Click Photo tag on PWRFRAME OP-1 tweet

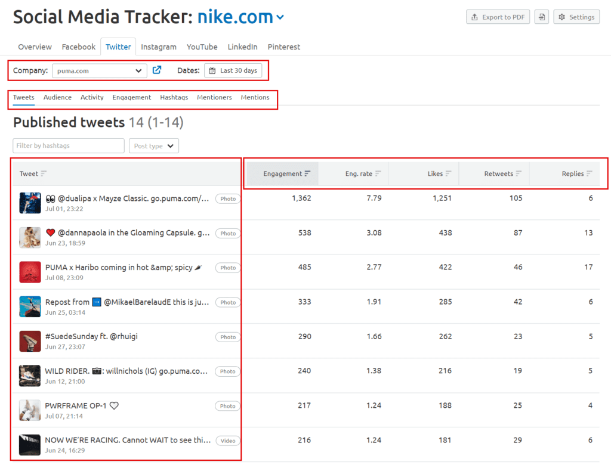227,406
